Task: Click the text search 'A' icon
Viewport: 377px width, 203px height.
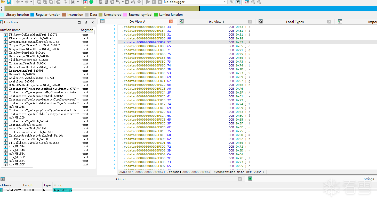Action: [73, 2]
